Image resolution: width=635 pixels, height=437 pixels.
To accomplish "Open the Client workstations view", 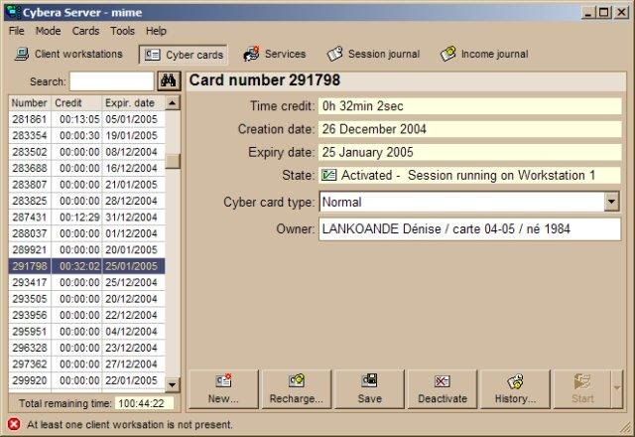I will (68, 55).
